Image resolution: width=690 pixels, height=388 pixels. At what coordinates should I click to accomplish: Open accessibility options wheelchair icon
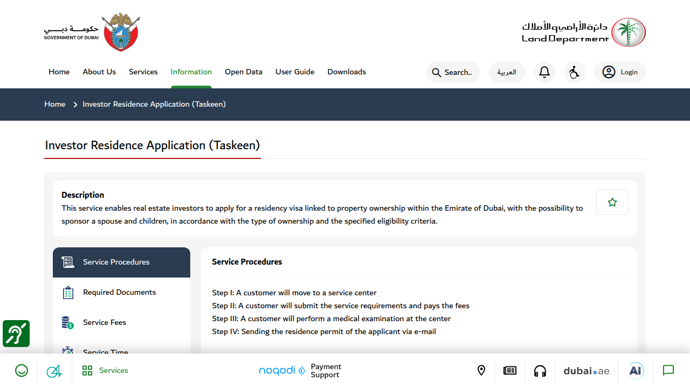coord(575,72)
